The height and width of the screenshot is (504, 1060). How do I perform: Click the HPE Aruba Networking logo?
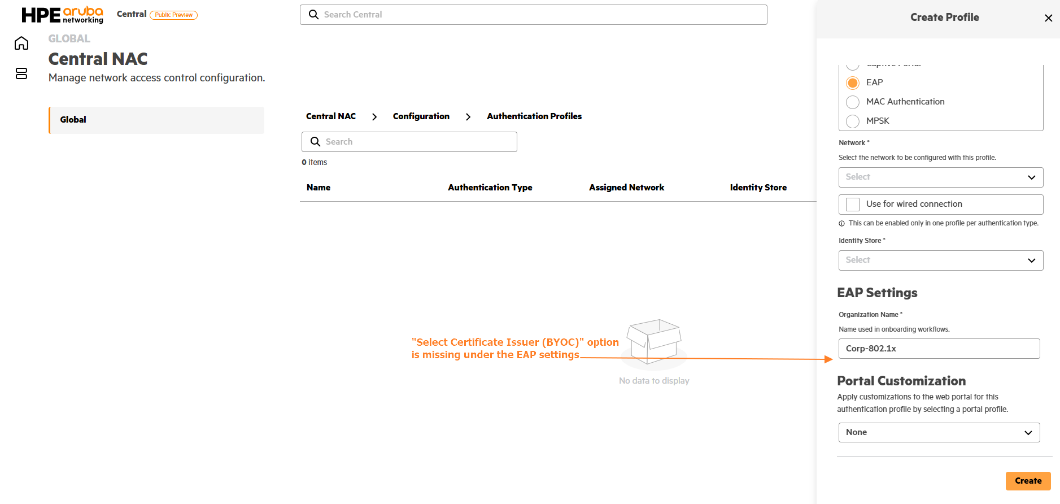click(x=62, y=15)
